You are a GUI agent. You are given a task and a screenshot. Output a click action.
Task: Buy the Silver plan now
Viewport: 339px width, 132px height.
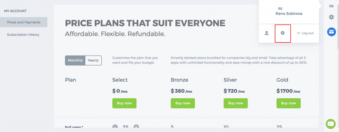click(236, 103)
